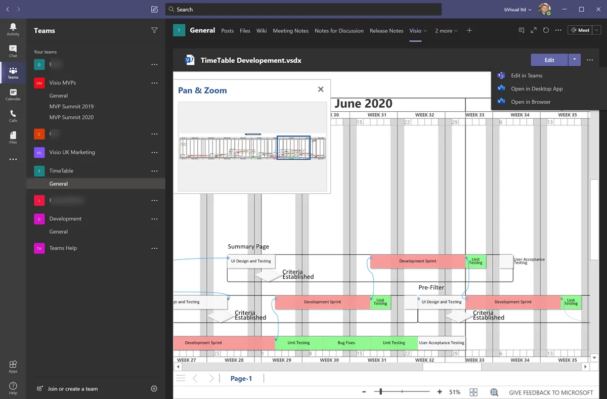Select Open in Desktop App option
The image size is (607, 399).
[x=536, y=88]
